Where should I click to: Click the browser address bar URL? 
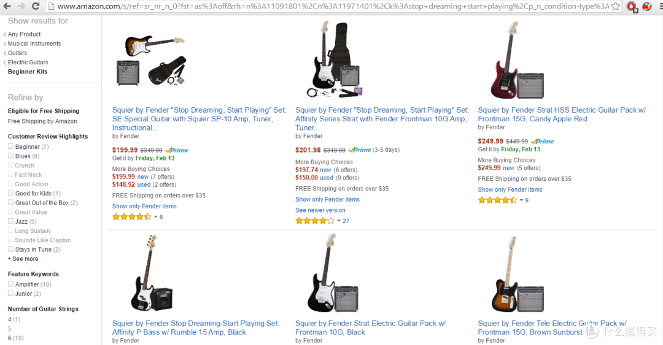point(331,6)
